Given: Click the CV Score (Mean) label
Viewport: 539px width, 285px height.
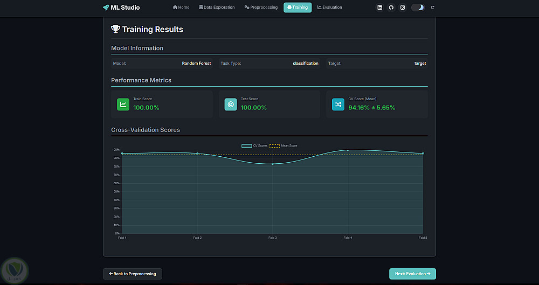Looking at the screenshot, I should click(362, 99).
